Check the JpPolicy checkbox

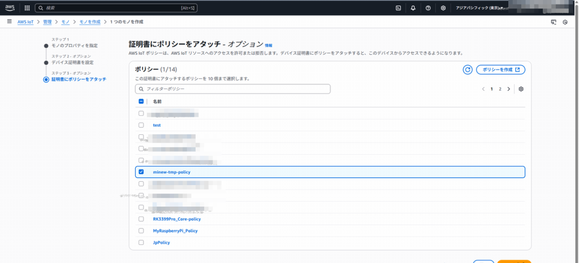click(x=141, y=243)
